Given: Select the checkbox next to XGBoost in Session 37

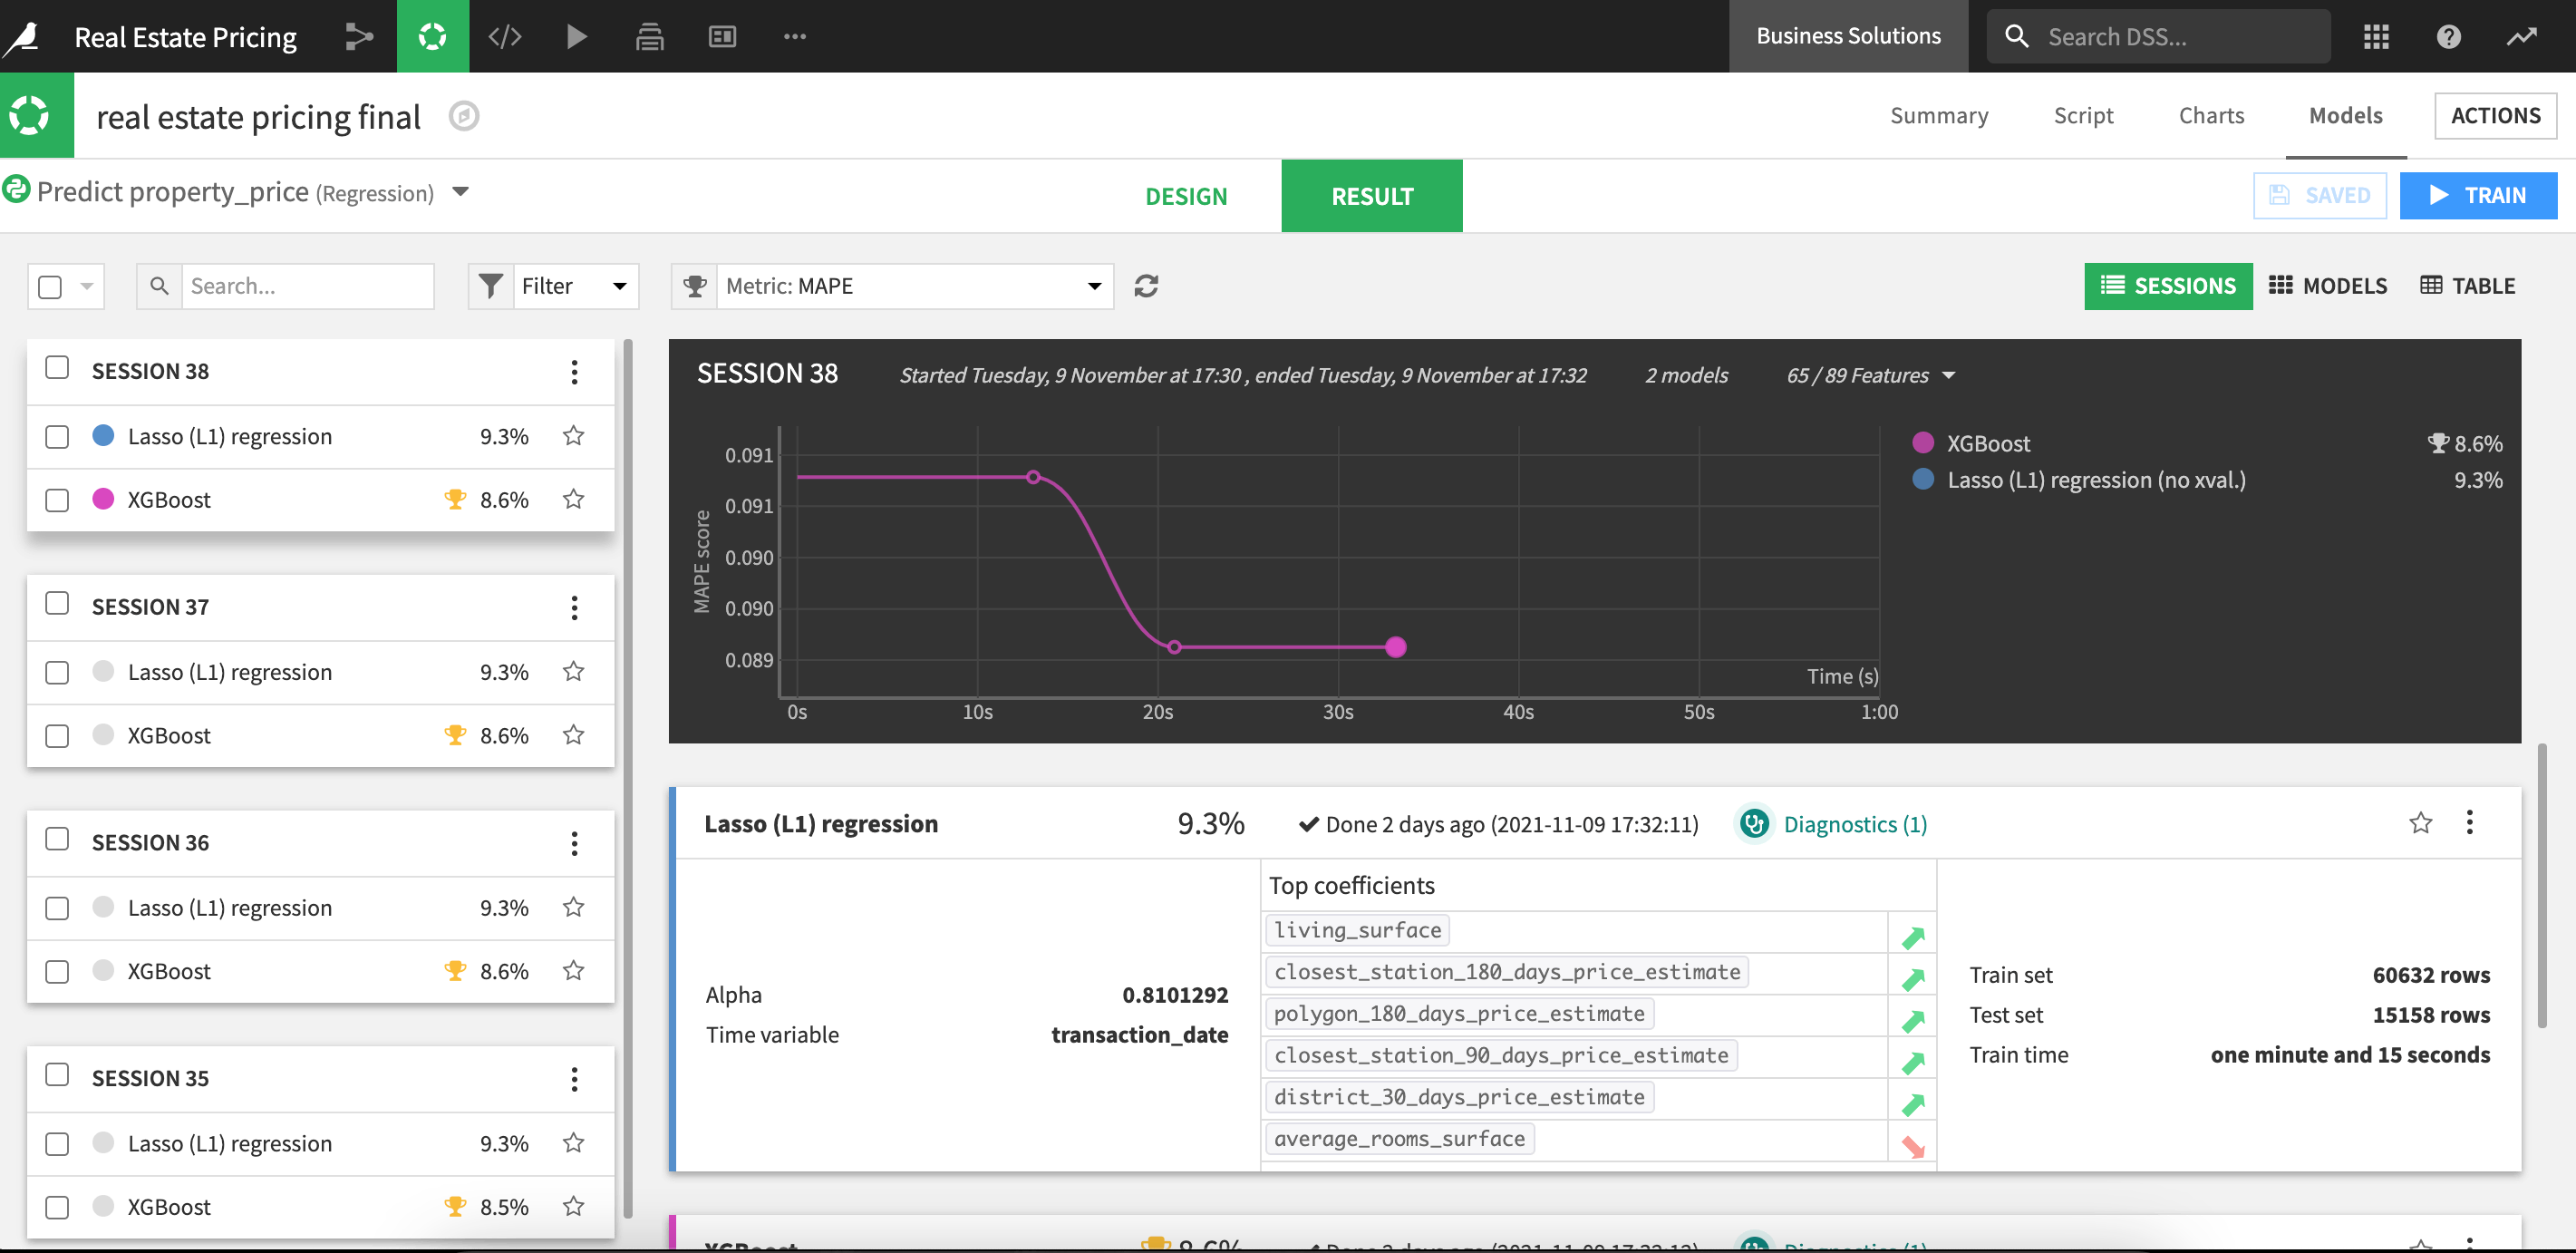Looking at the screenshot, I should (x=56, y=735).
